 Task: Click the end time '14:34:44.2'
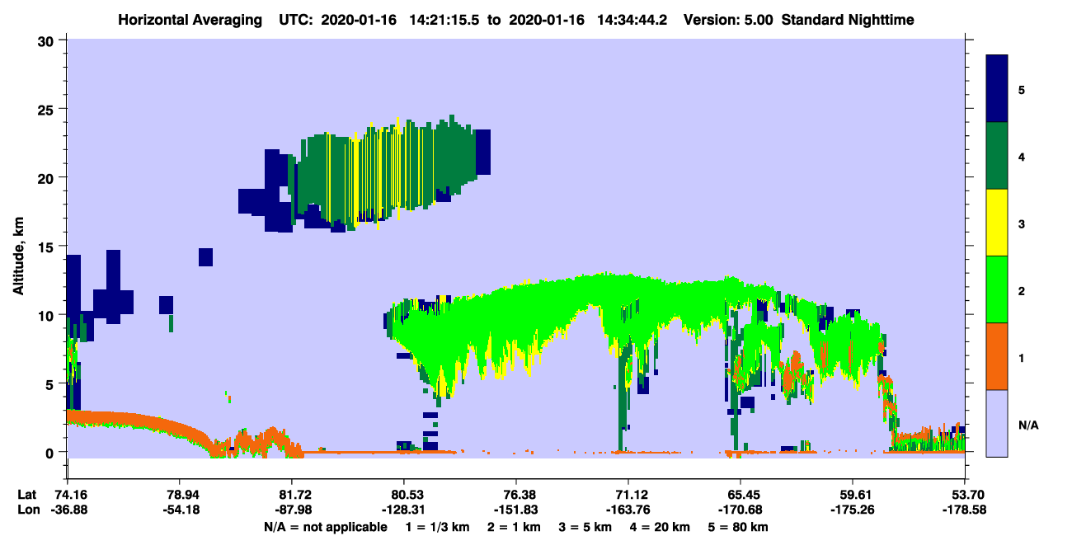pos(631,19)
